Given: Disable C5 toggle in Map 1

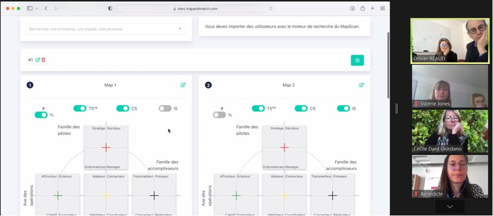Looking at the screenshot, I should tap(123, 108).
